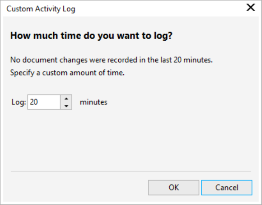Click the spinner up arrow to increase minutes
This screenshot has width=262, height=205.
pyautogui.click(x=66, y=98)
